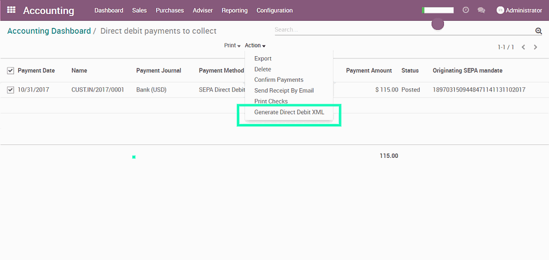
Task: Open the conversations chat icon
Action: pos(481,10)
